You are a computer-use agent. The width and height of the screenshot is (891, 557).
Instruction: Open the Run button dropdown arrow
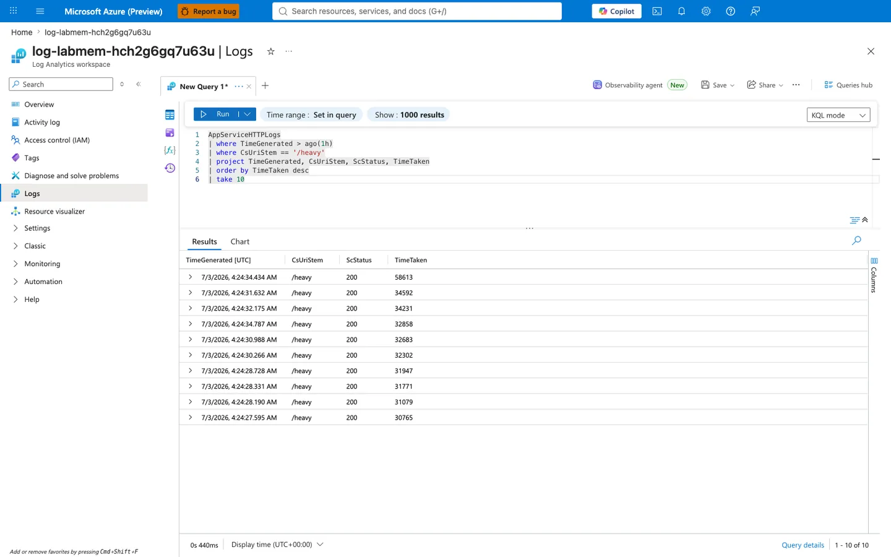(x=247, y=114)
